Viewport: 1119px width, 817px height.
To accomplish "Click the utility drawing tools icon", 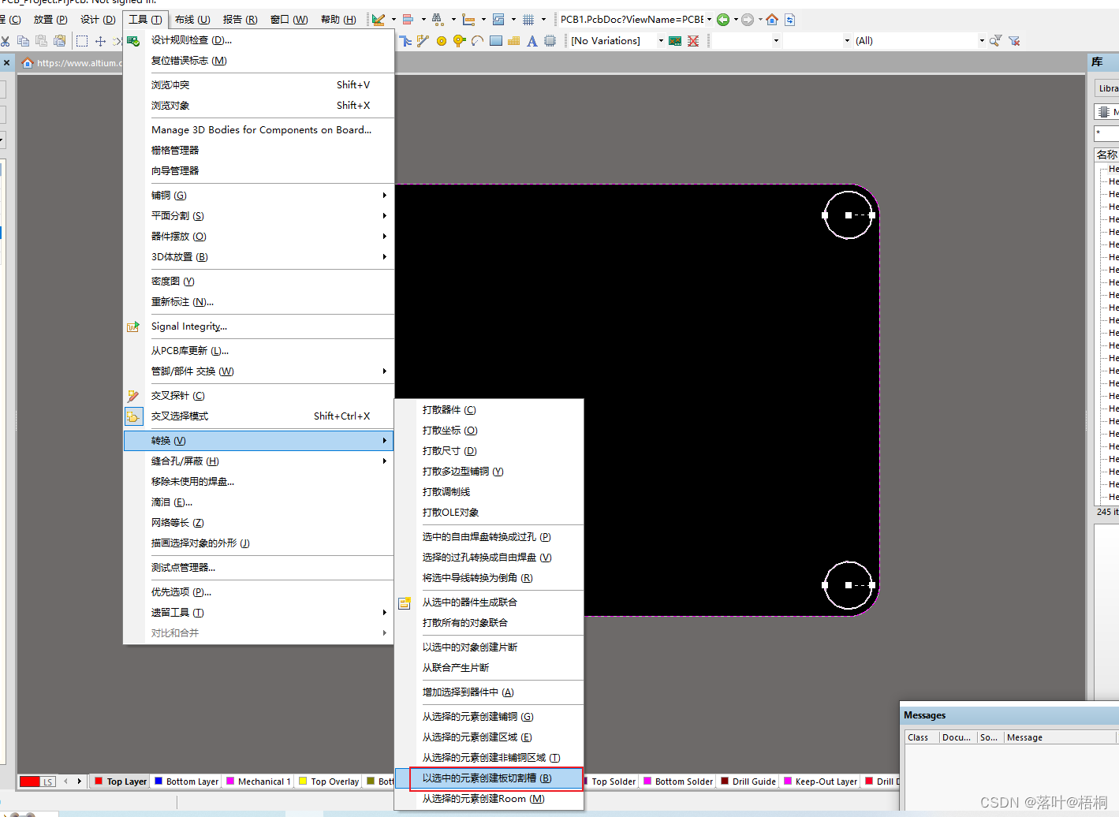I will pos(379,20).
